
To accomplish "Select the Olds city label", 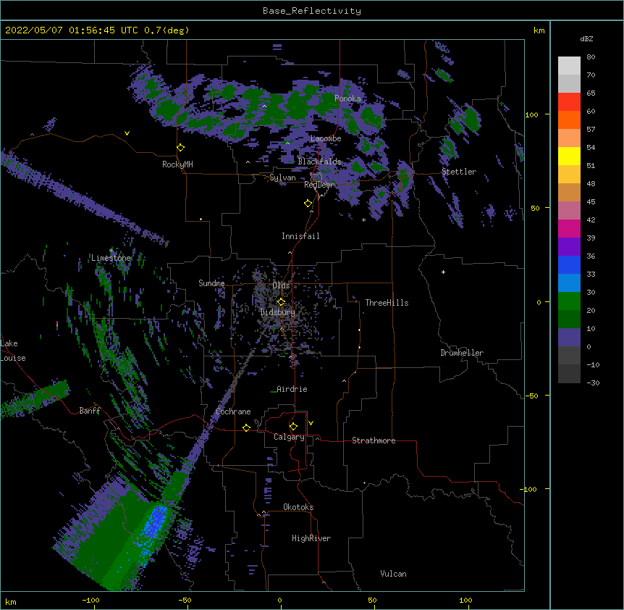I will (x=281, y=285).
